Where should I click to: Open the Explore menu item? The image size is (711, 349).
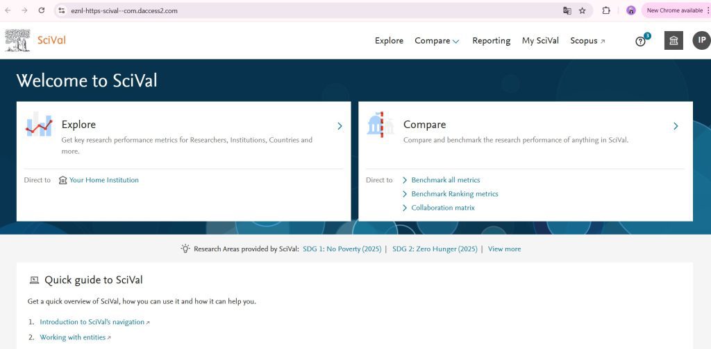tap(389, 41)
